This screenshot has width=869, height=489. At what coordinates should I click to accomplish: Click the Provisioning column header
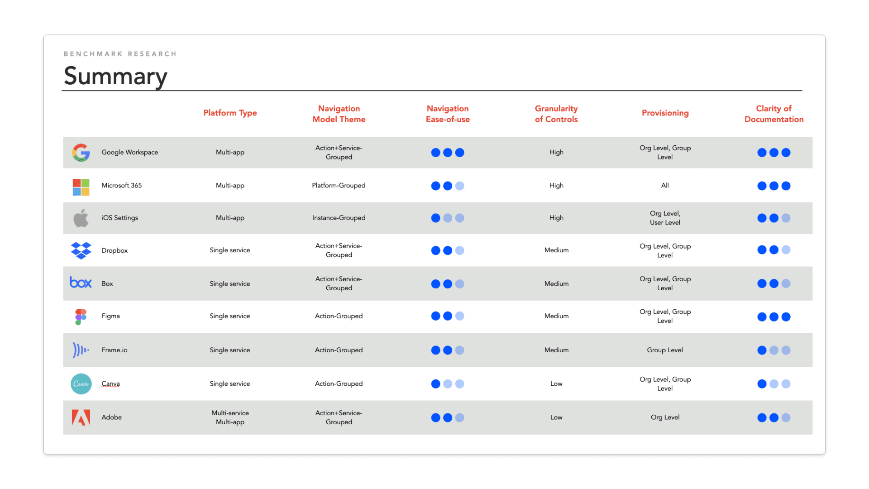[x=665, y=113]
